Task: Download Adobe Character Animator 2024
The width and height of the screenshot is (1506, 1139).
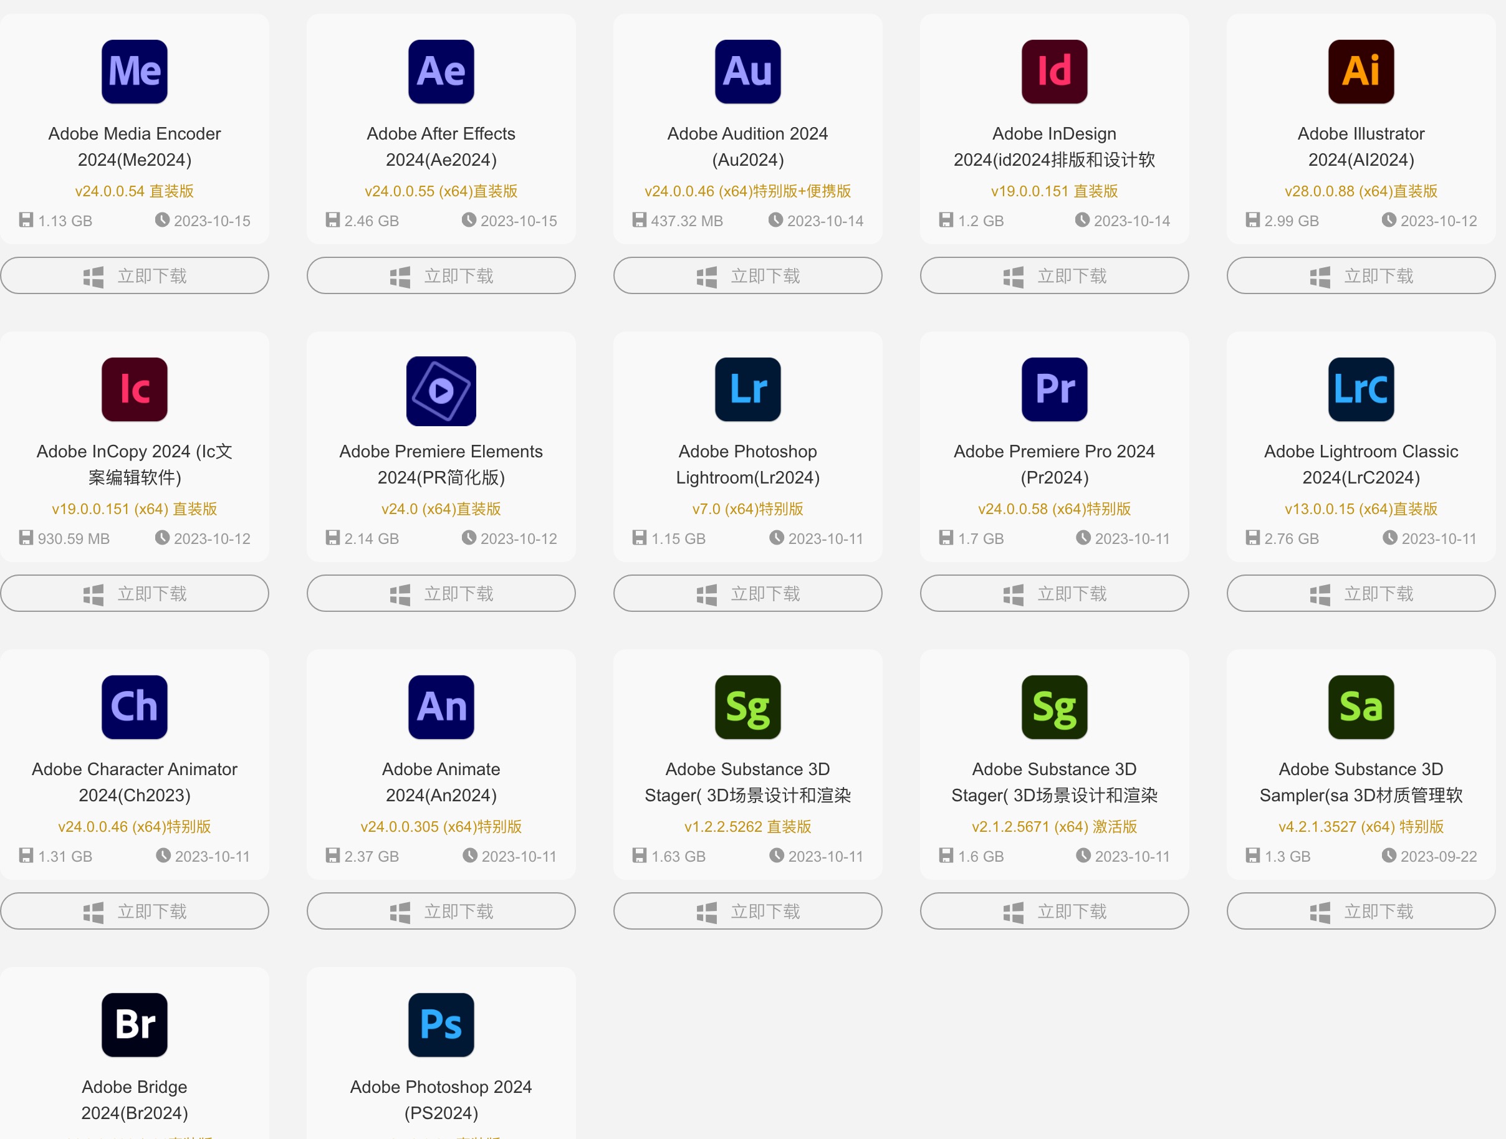Action: coord(134,911)
